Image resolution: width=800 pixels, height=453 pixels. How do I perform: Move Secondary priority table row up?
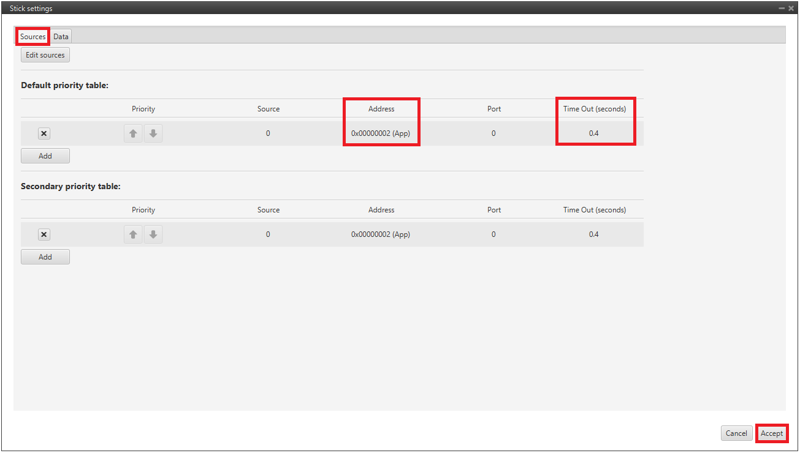[133, 234]
